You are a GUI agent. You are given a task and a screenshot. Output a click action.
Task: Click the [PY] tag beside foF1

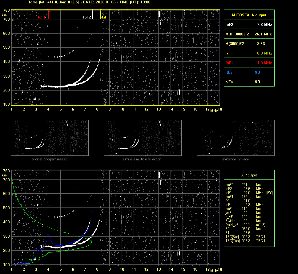click(x=269, y=193)
